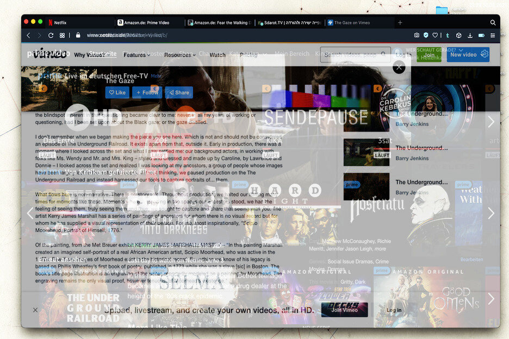Click the right chevron beside Good Omens
509x339 pixels.
coord(491,299)
